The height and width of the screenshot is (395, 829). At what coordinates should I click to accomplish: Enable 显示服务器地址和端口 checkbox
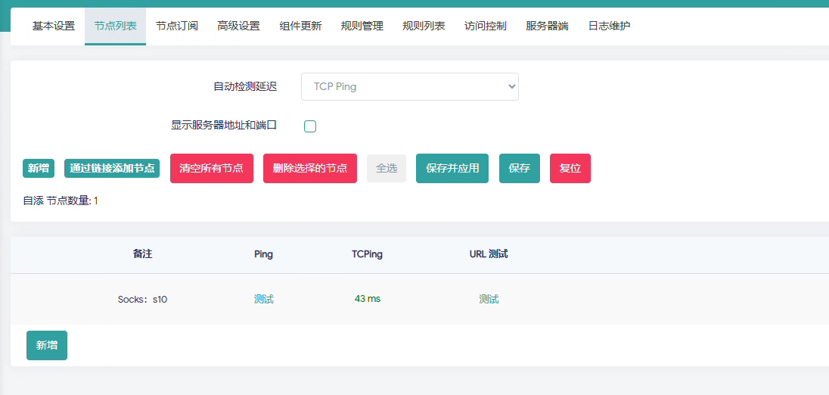point(310,126)
